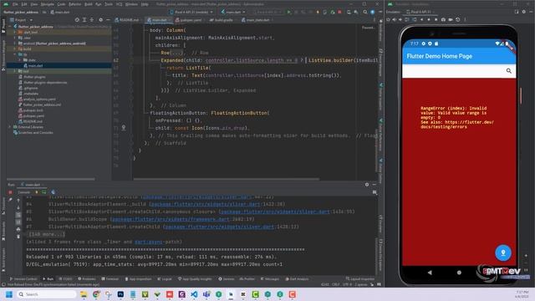Open File menu
This screenshot has width=535, height=301.
(15, 4)
